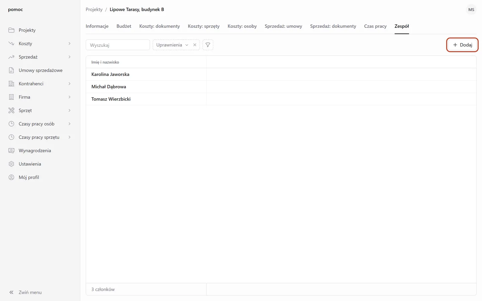Image resolution: width=482 pixels, height=301 pixels.
Task: Expand the Sprzęt submenu chevron
Action: point(70,110)
